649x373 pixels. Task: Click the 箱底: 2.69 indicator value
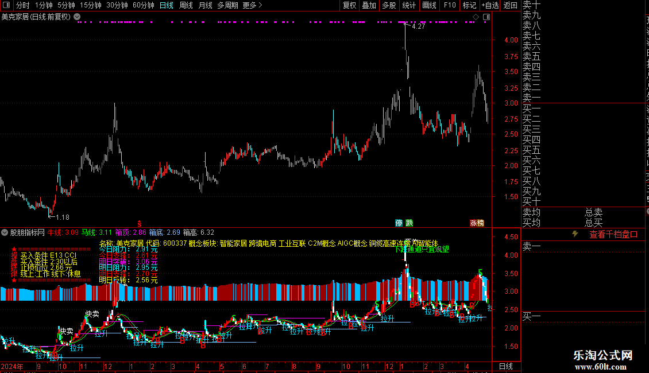pyautogui.click(x=165, y=233)
